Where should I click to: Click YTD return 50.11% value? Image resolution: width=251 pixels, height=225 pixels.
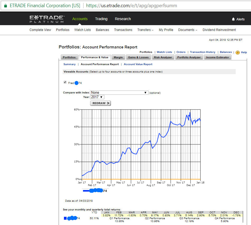pos(94,218)
